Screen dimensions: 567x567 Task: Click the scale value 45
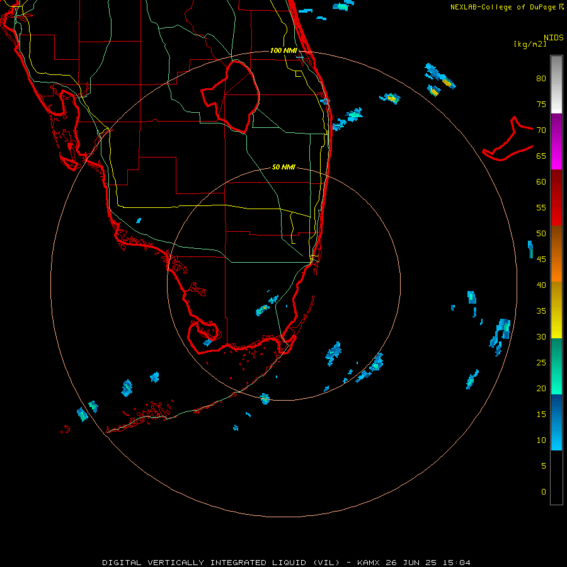(x=541, y=260)
